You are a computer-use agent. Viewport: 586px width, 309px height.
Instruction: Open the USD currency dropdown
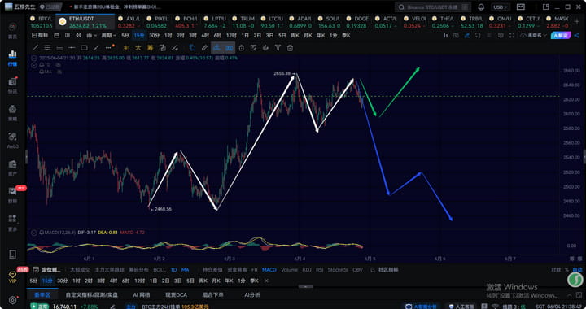[x=500, y=7]
